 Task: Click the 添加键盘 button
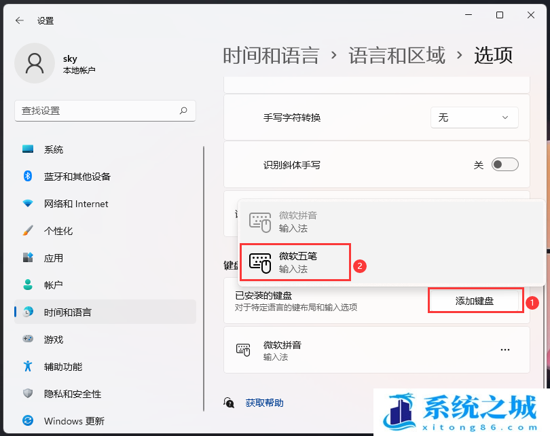[x=474, y=301]
